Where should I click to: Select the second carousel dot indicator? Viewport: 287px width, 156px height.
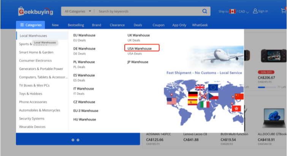(78, 140)
